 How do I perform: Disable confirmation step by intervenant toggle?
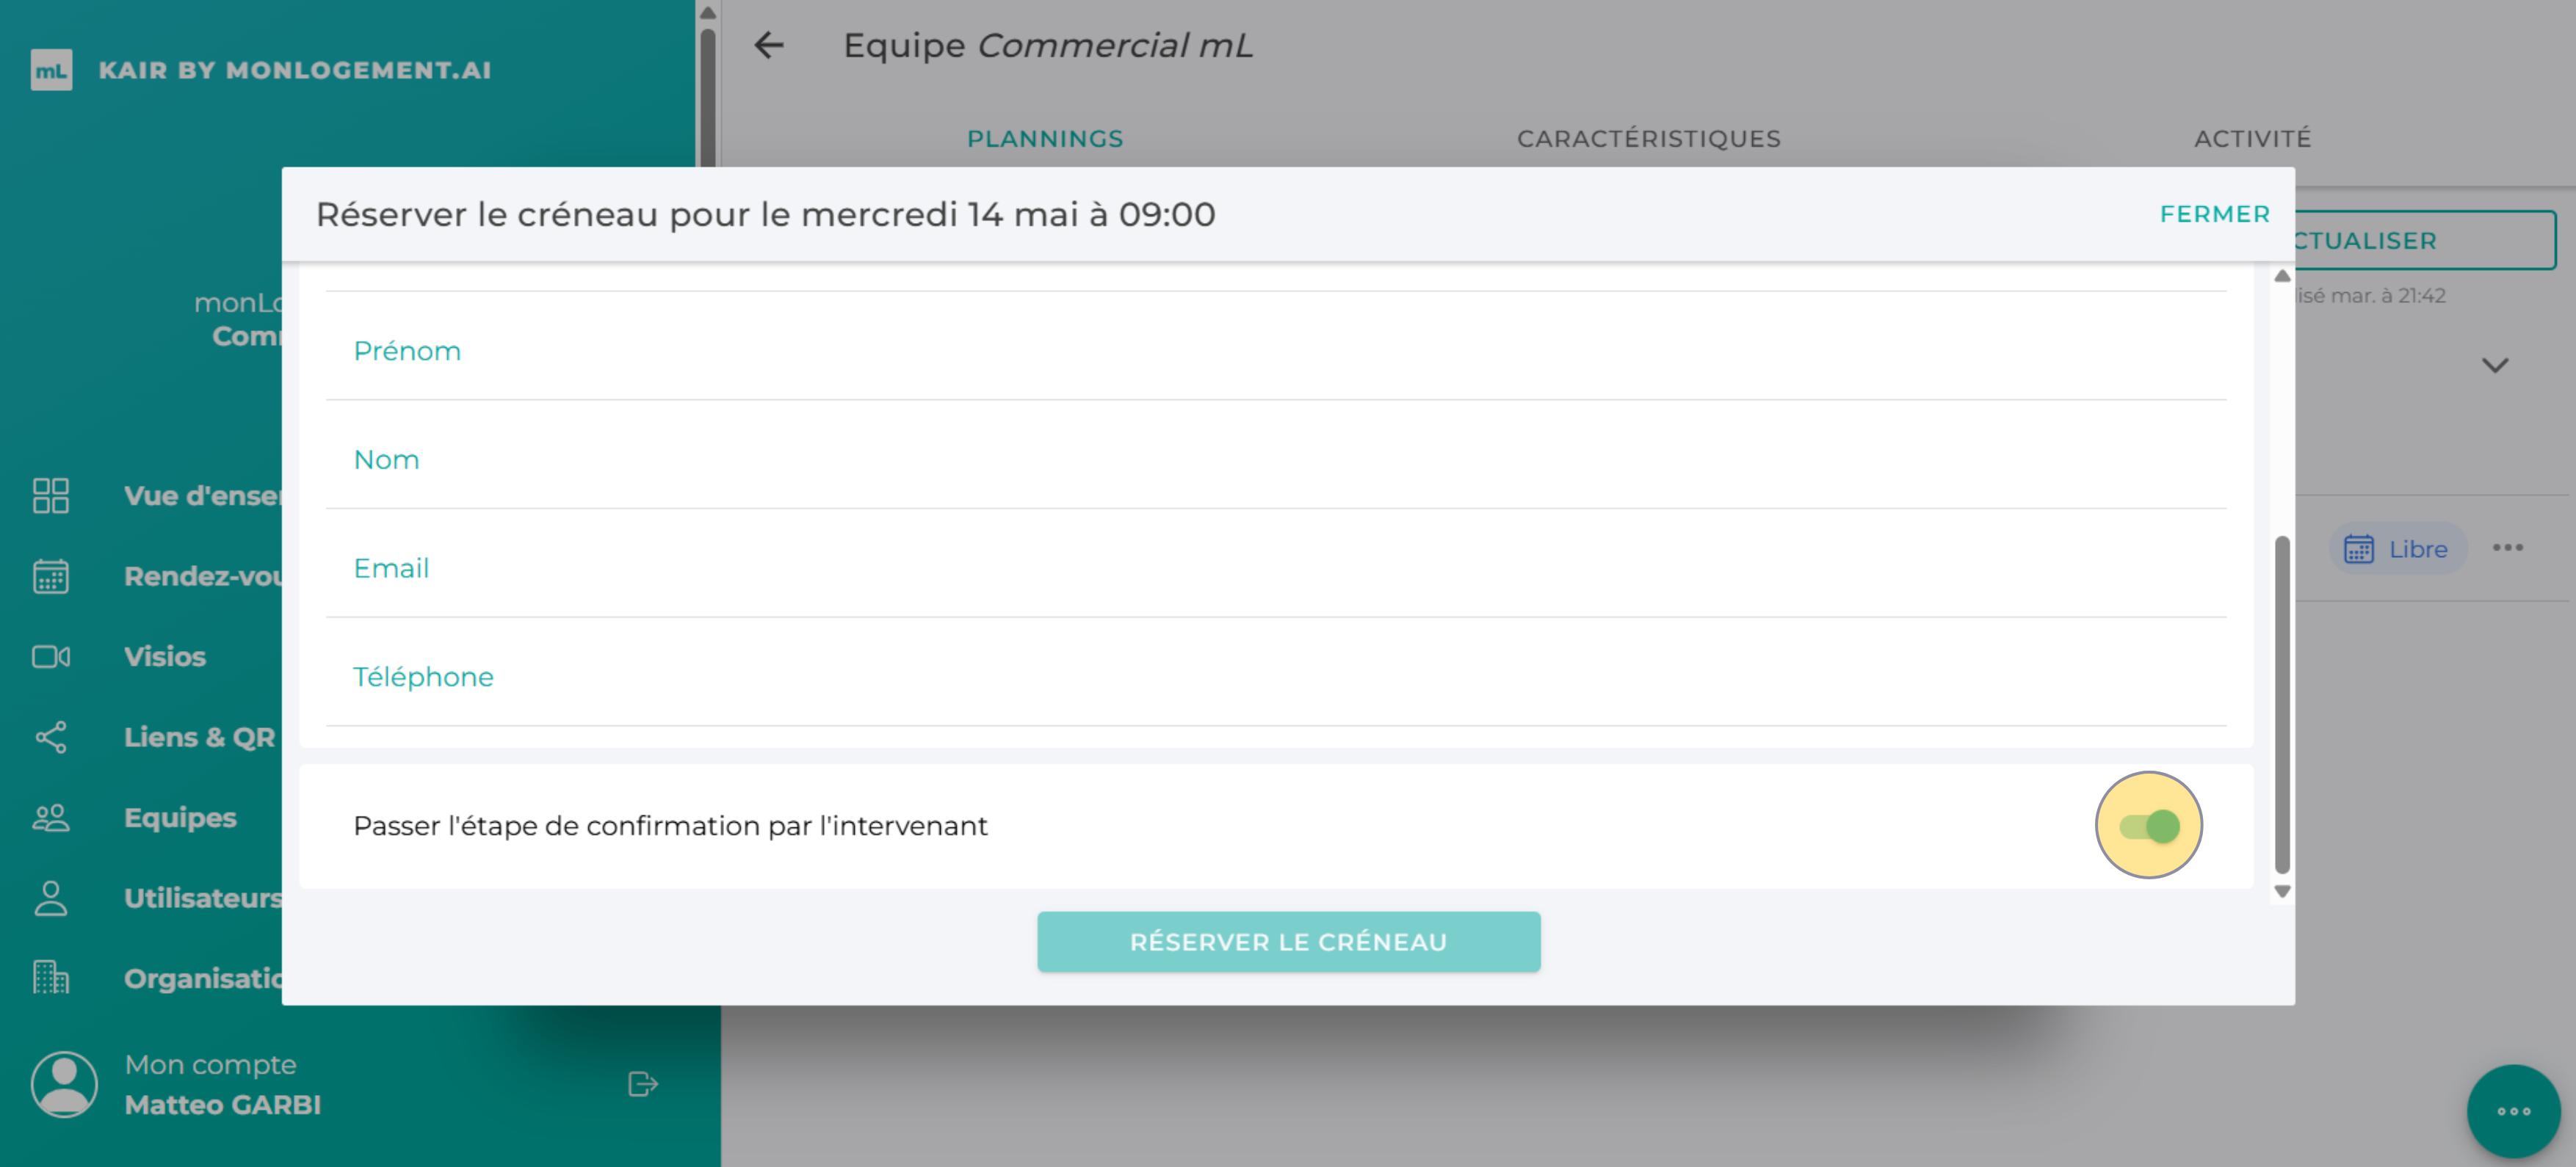coord(2149,825)
